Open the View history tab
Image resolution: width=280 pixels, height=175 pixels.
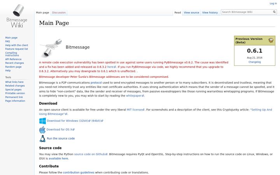click(x=210, y=12)
